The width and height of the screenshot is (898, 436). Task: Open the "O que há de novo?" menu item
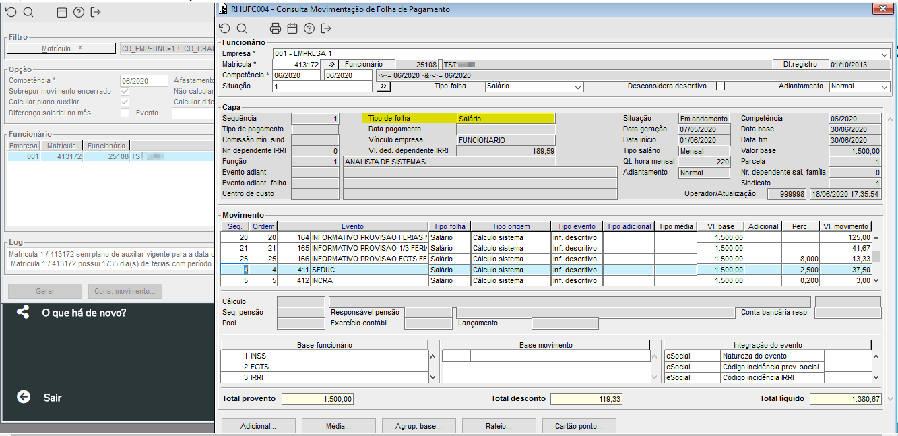(84, 313)
